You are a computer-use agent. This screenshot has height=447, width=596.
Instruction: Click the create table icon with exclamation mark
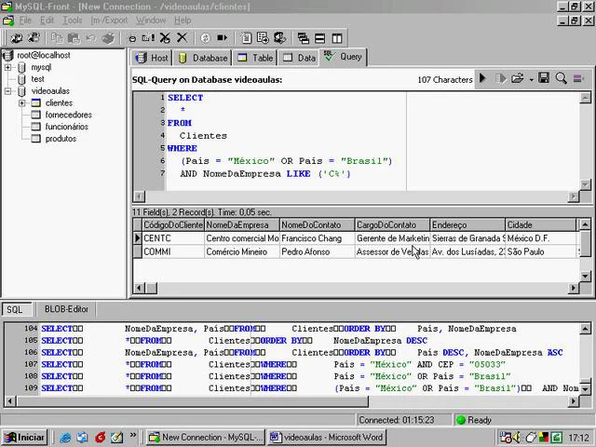(148, 37)
